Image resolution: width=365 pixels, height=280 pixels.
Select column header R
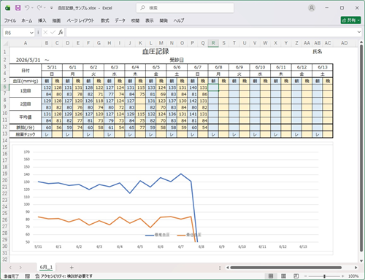tap(213, 43)
